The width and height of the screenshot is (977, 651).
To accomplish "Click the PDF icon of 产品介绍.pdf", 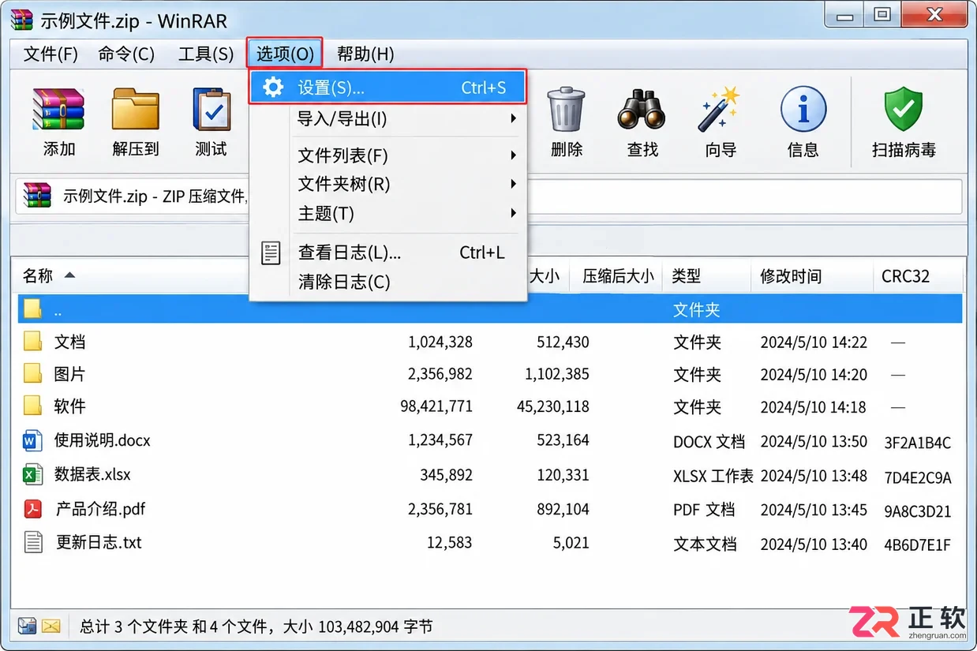I will (x=32, y=508).
